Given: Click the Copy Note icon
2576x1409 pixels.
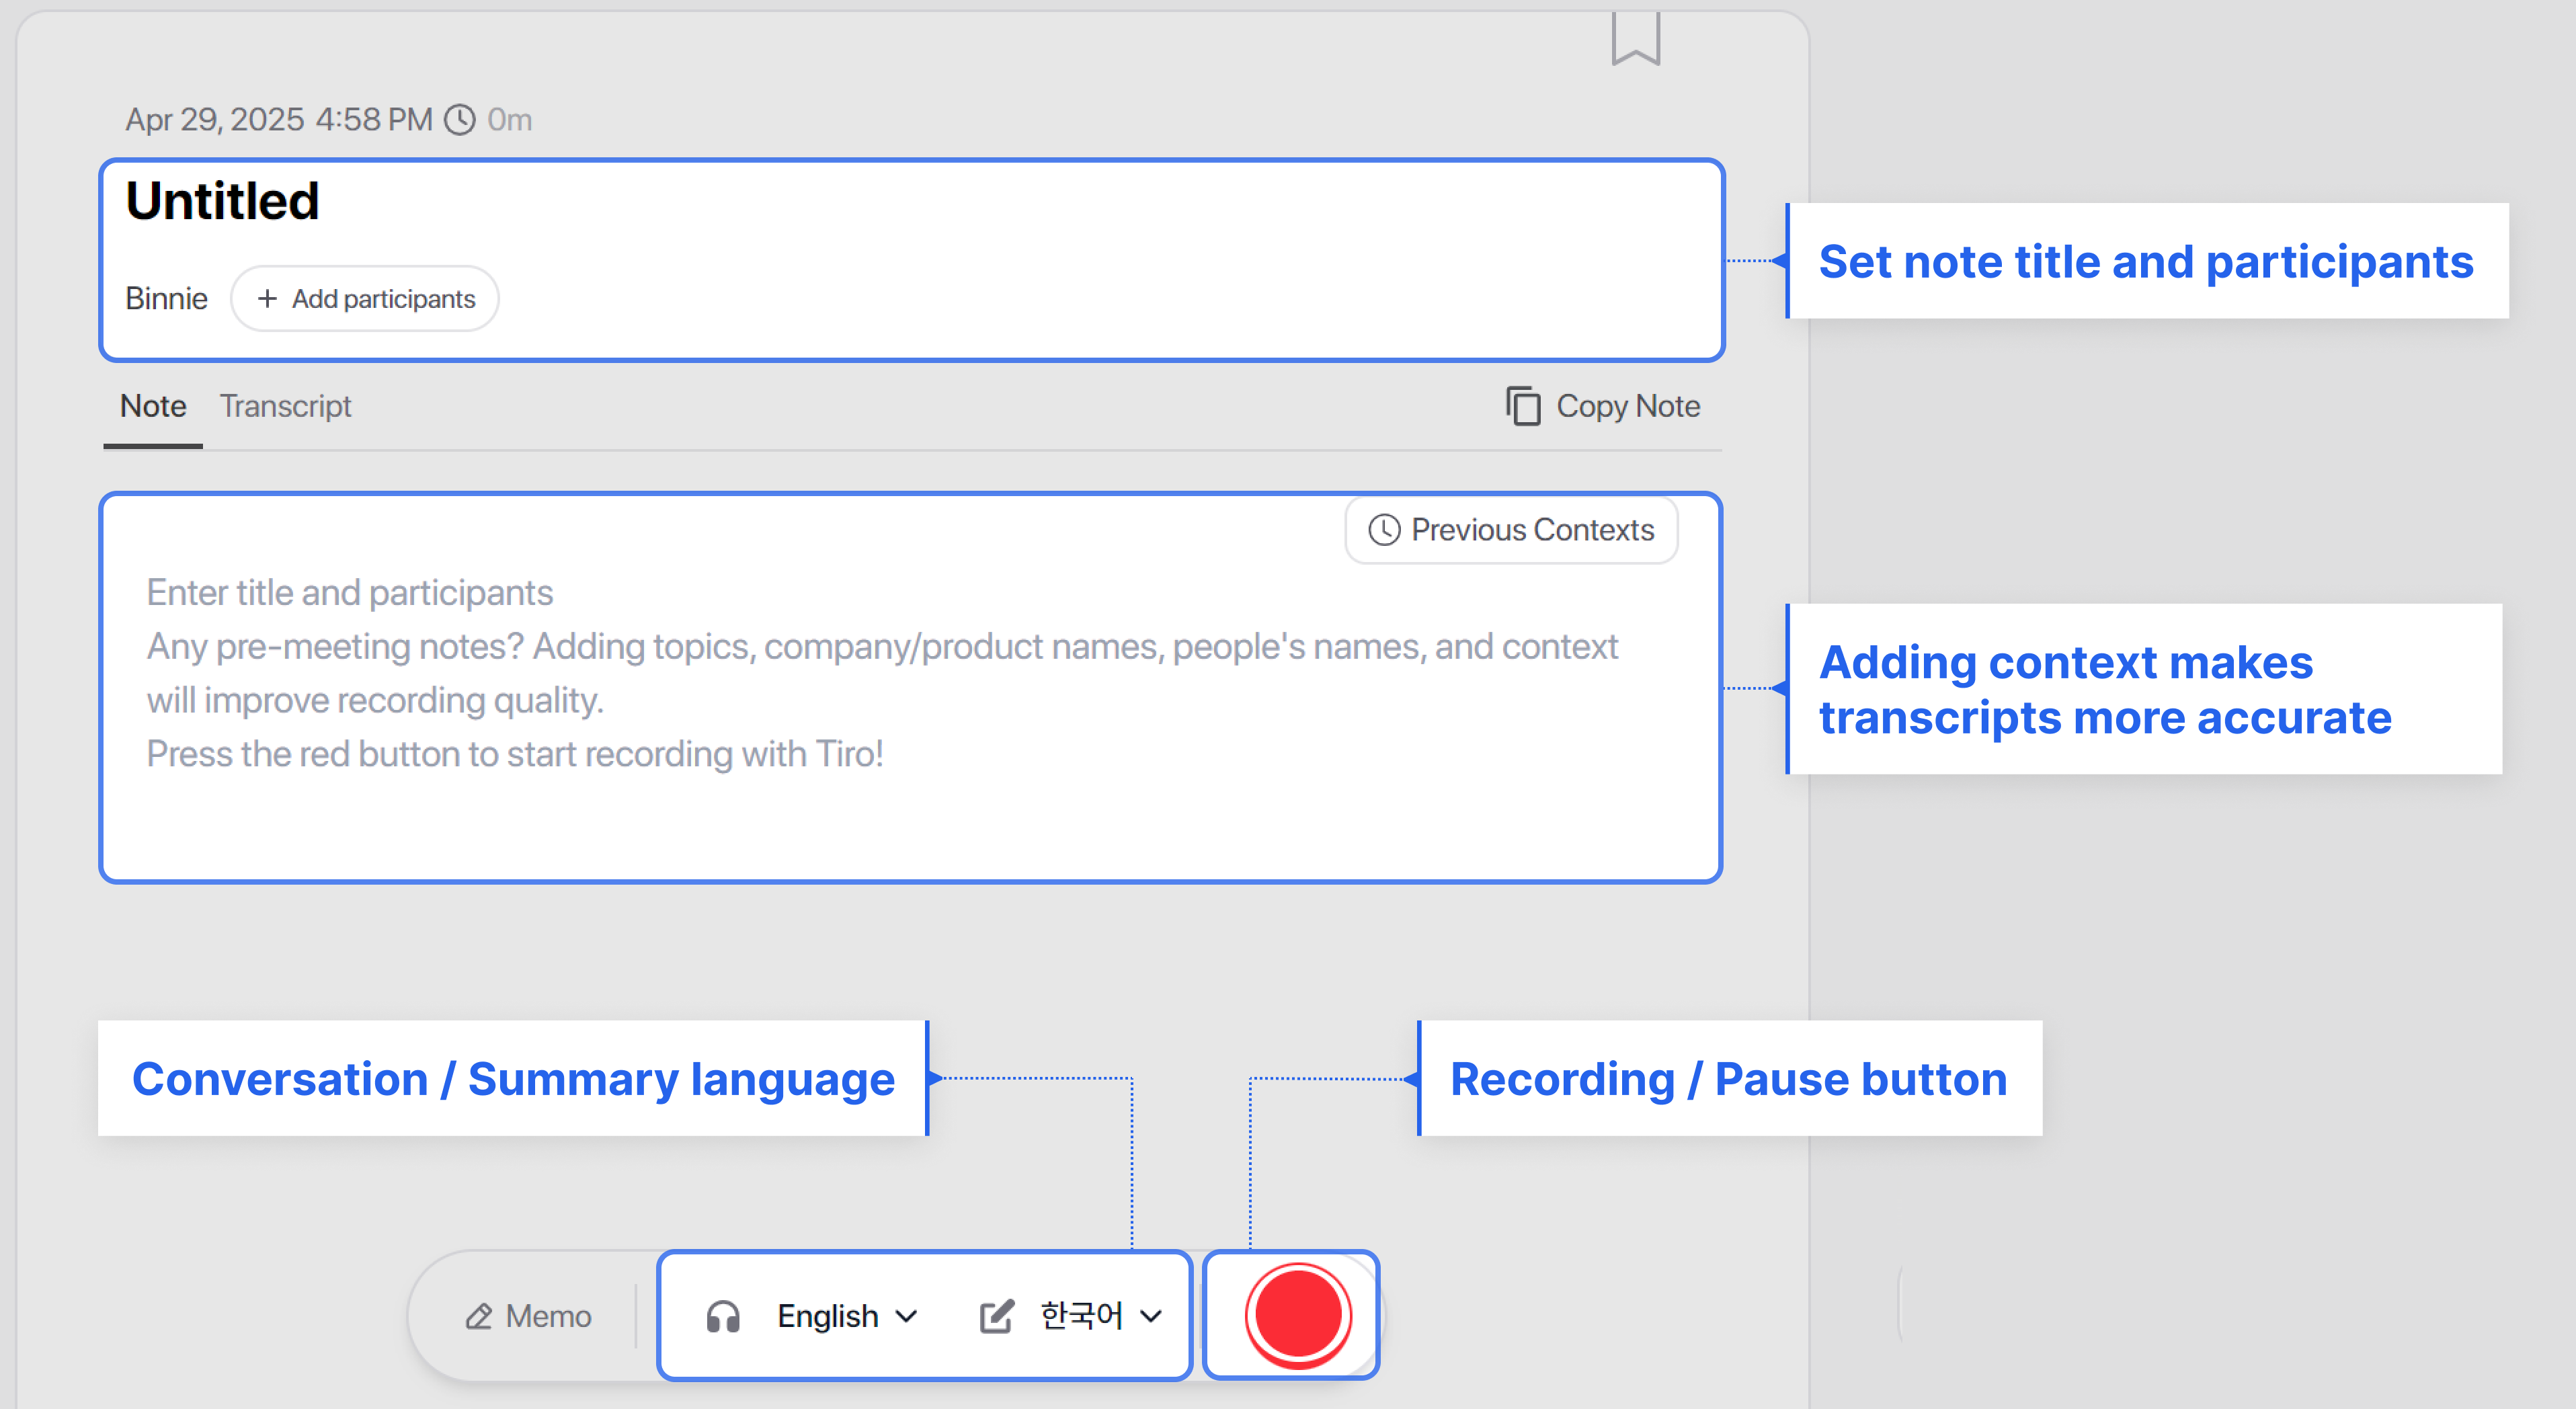Looking at the screenshot, I should (1523, 406).
